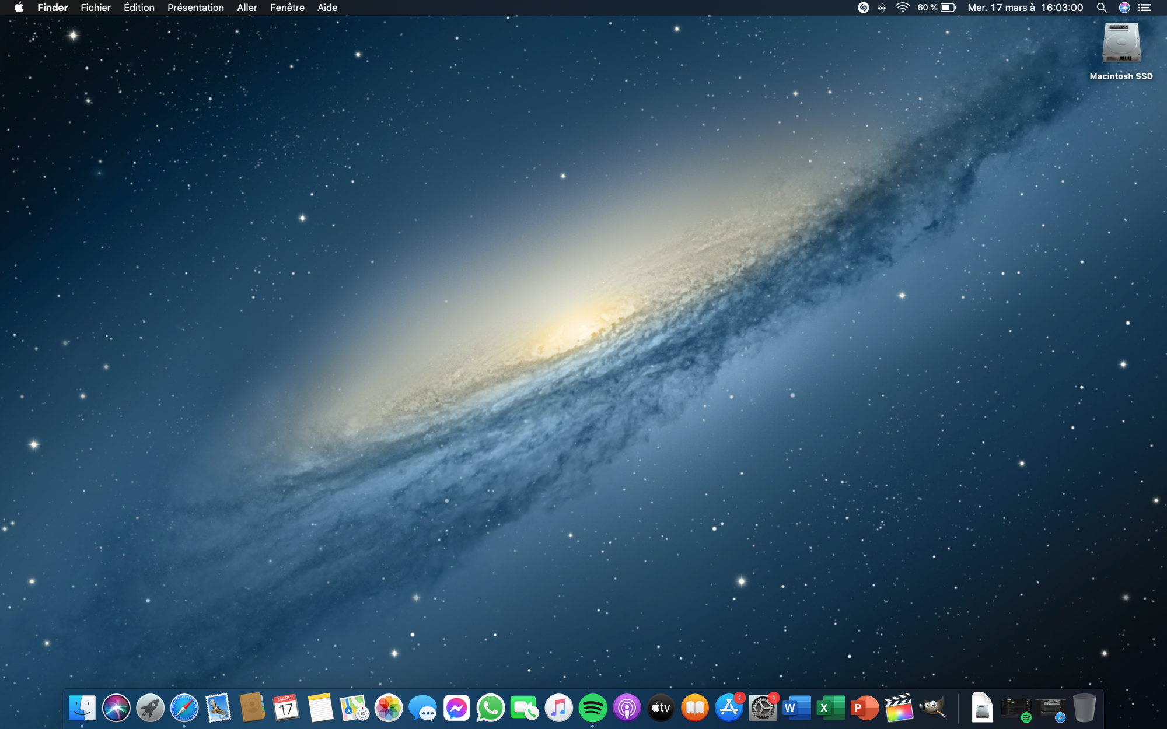Open the Bluetooth status menu
Image resolution: width=1167 pixels, height=729 pixels.
pyautogui.click(x=882, y=8)
